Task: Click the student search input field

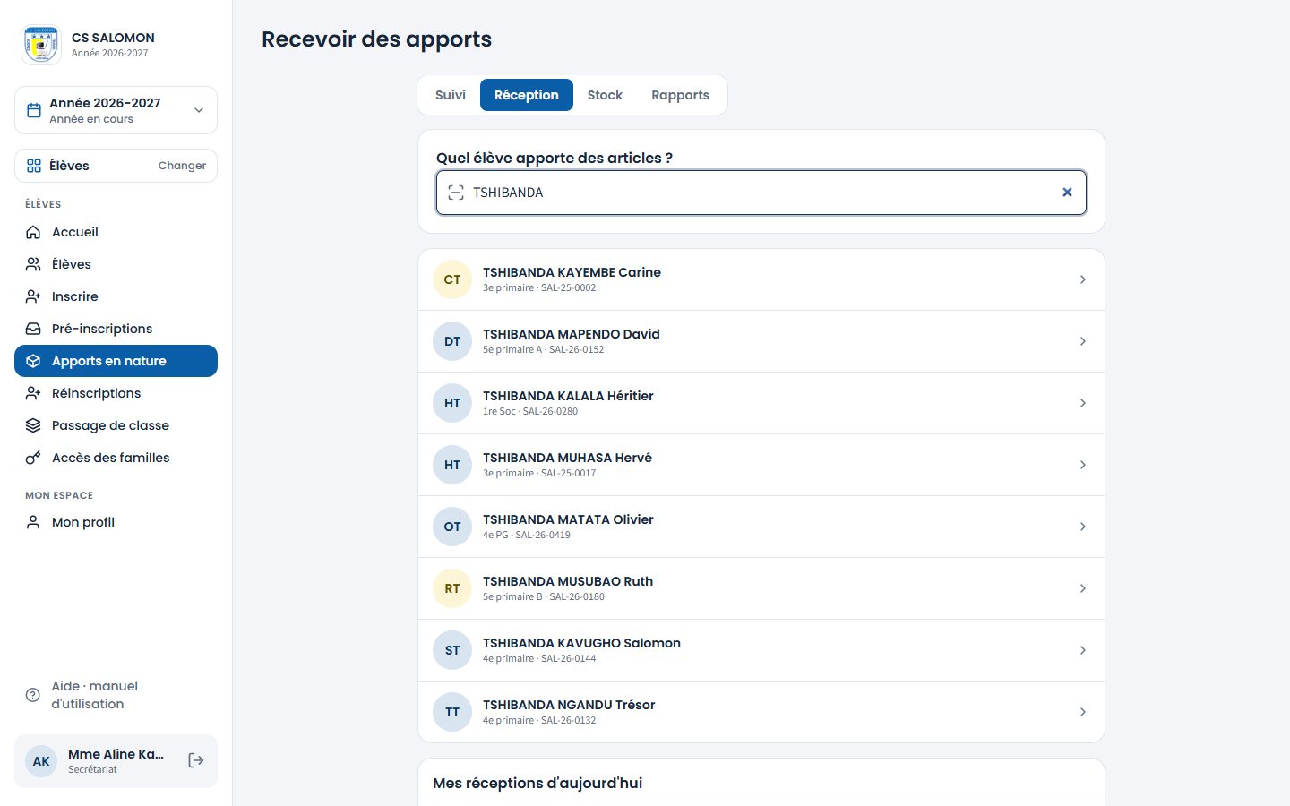Action: pos(761,193)
